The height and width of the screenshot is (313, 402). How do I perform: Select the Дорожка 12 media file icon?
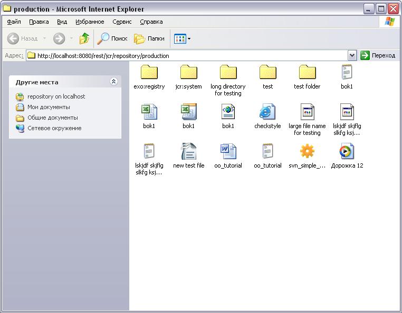(x=347, y=151)
